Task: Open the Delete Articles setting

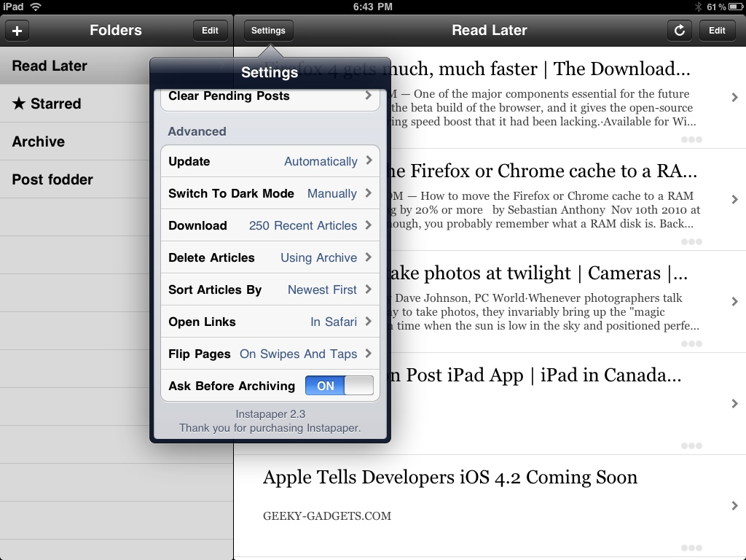Action: pyautogui.click(x=270, y=257)
